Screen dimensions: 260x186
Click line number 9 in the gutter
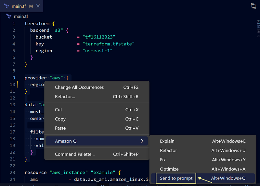click(14, 78)
